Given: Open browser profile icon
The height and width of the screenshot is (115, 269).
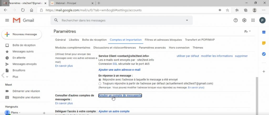Looking at the screenshot, I should (254, 10).
